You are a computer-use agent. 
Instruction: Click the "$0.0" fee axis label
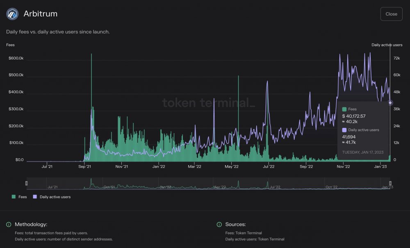(x=19, y=160)
